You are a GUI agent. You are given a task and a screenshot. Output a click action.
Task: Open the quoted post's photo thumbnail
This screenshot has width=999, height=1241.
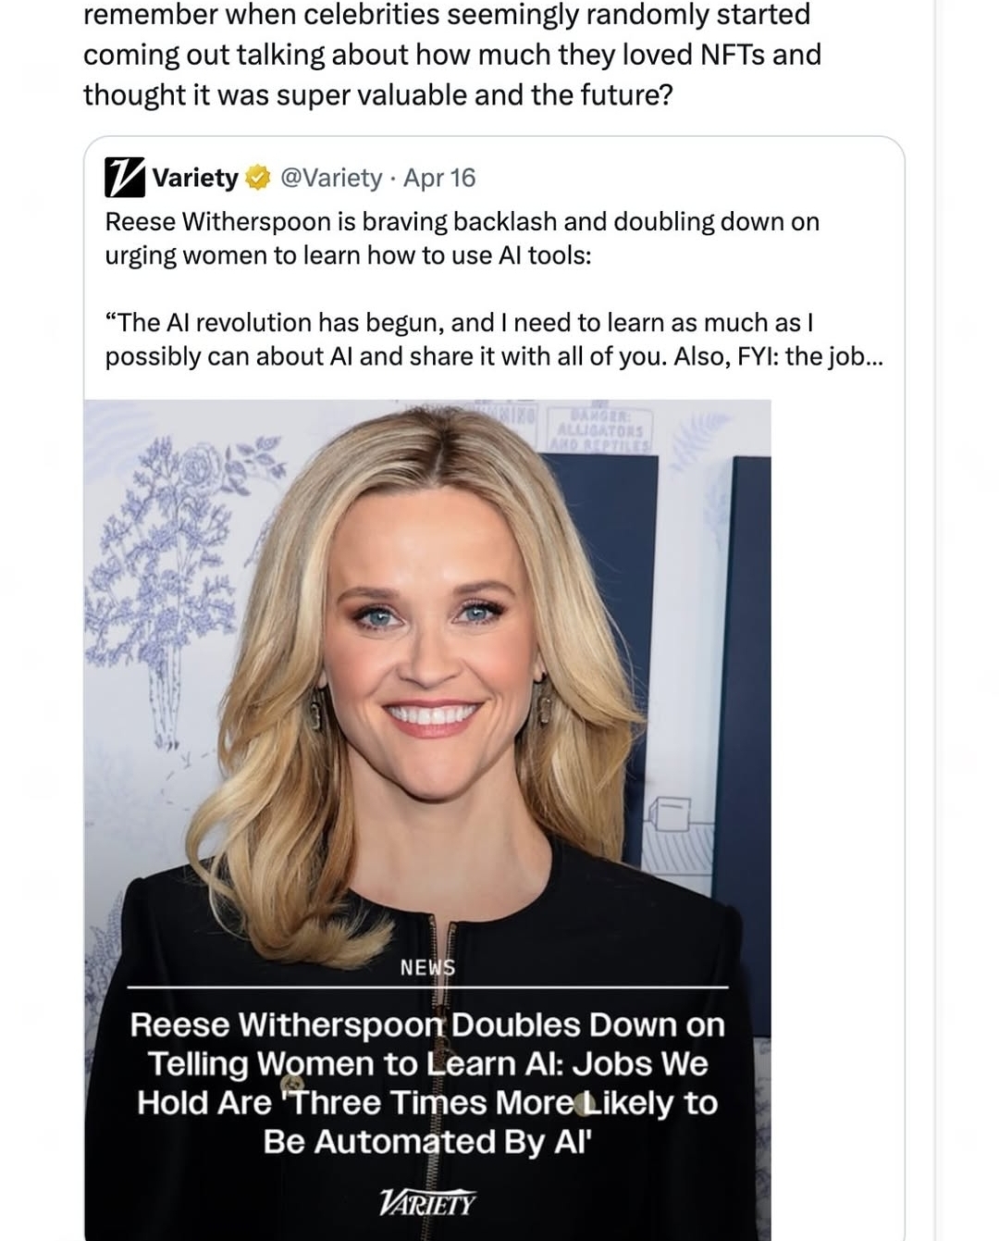click(427, 819)
